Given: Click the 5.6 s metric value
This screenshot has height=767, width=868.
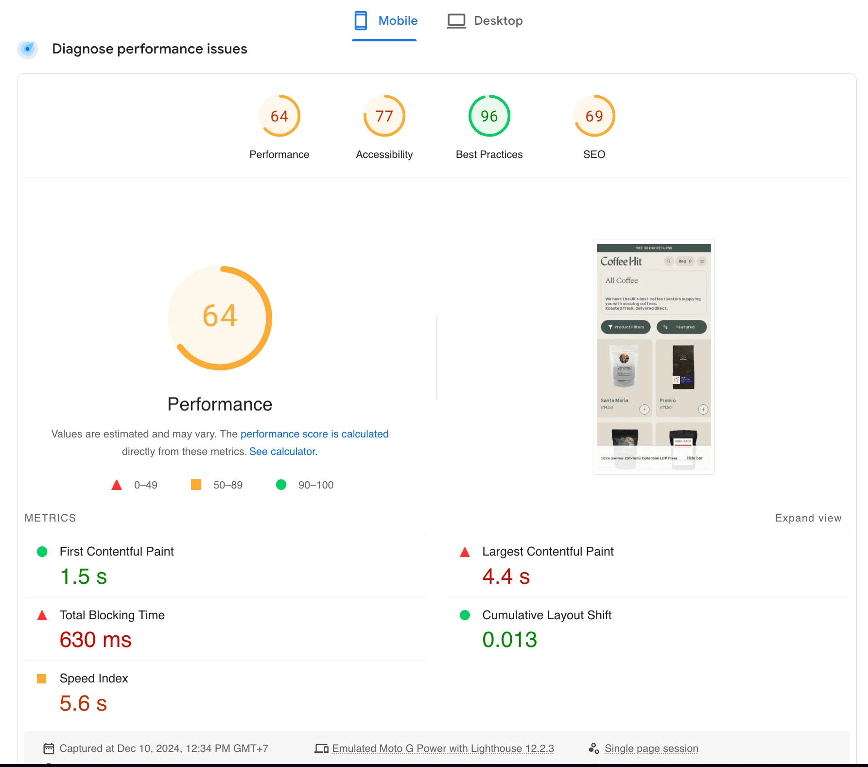Looking at the screenshot, I should [83, 704].
